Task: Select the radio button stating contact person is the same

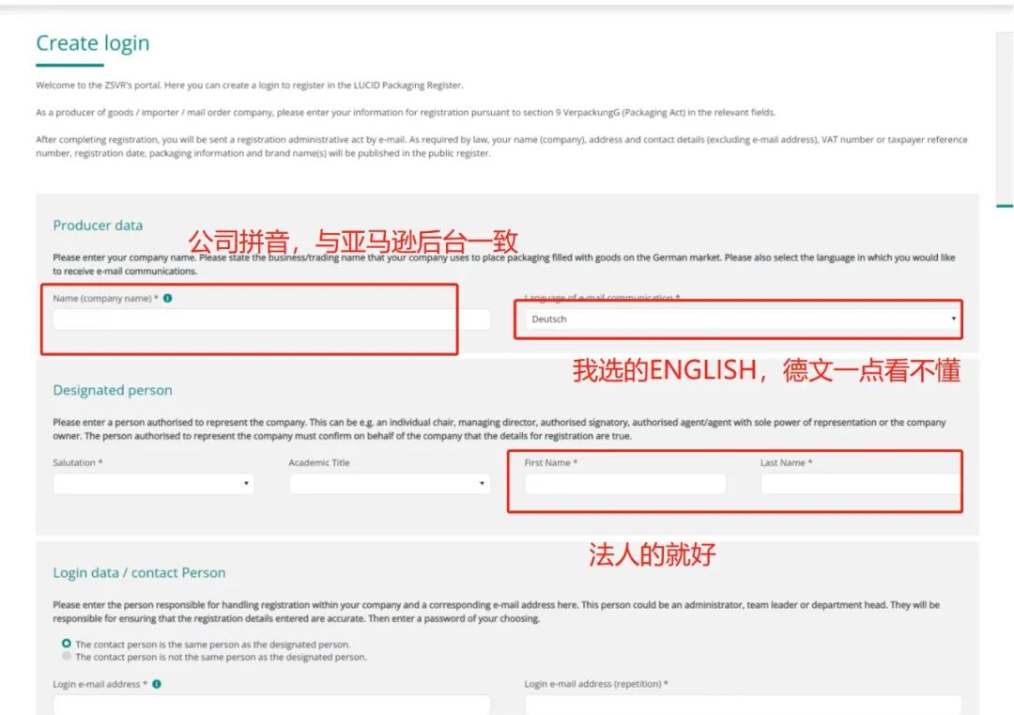Action: click(x=66, y=644)
